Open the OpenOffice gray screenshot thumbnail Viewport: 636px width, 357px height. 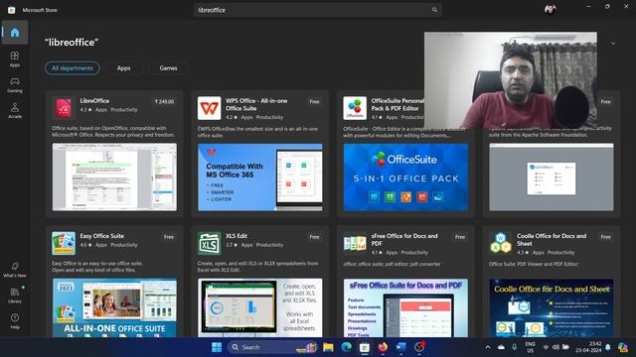pos(552,177)
